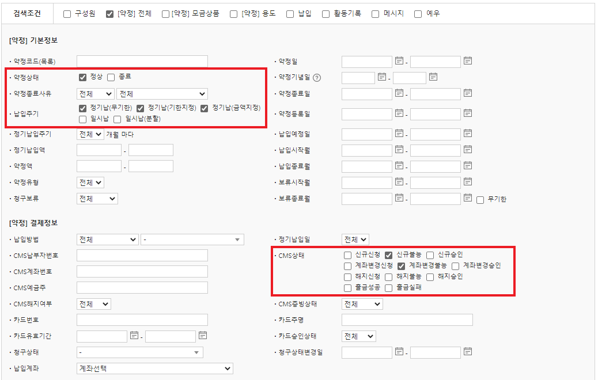The height and width of the screenshot is (380, 598).
Task: Open the start calendar for 카드유효기간
Action: click(134, 335)
